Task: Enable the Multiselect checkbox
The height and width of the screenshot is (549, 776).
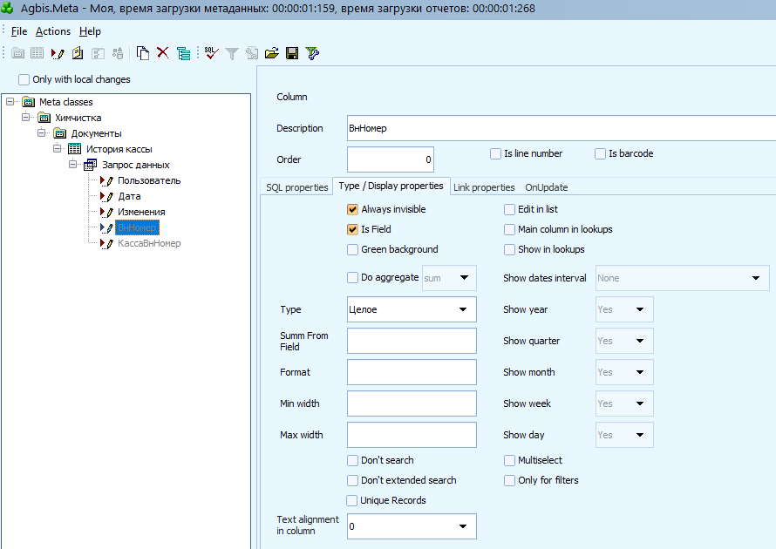Action: (x=509, y=460)
